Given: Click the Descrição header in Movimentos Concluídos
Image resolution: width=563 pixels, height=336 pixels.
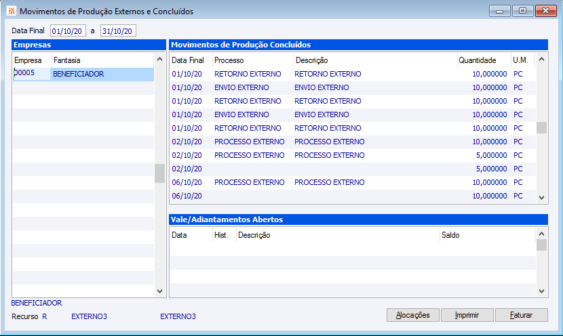Looking at the screenshot, I should pyautogui.click(x=376, y=60).
